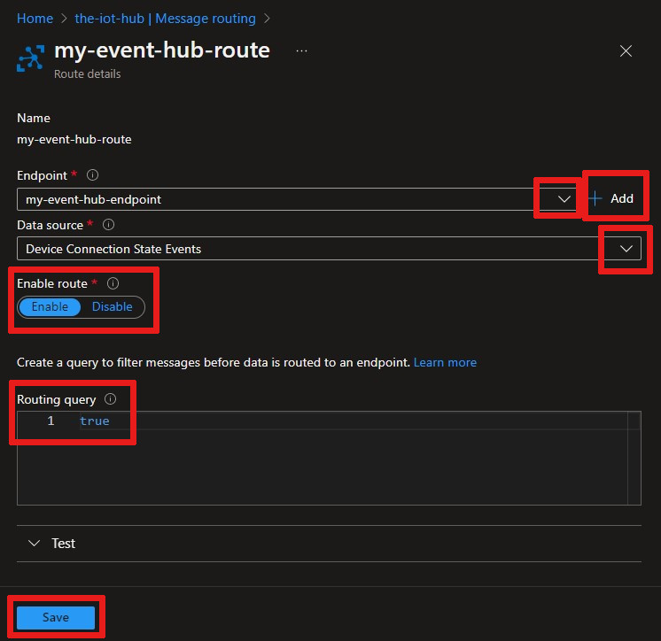Click the IoT Hub route icon
This screenshot has height=641, width=661.
[x=30, y=58]
